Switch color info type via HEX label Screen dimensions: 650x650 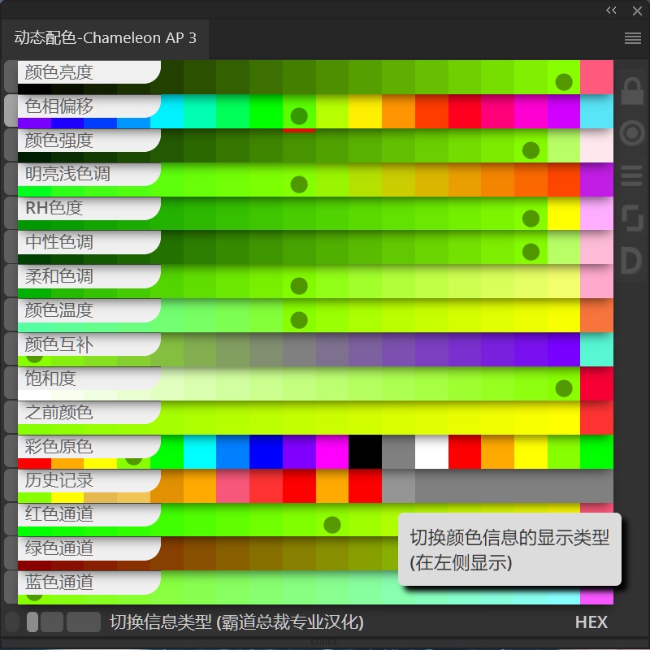tap(591, 622)
